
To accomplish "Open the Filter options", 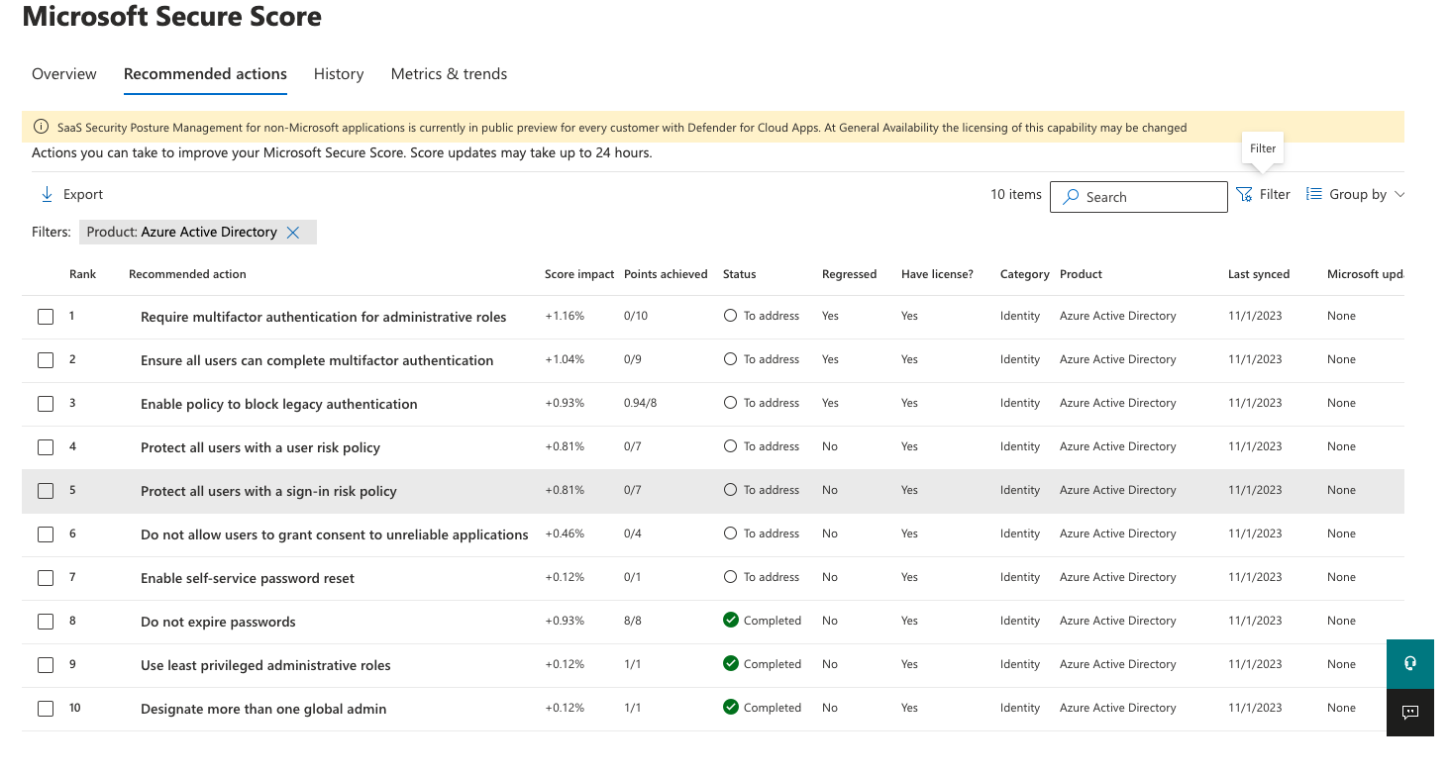I will click(x=1263, y=194).
